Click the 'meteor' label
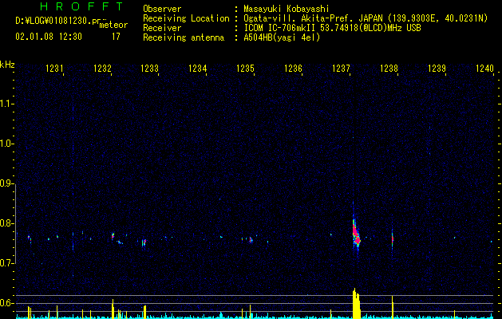This screenshot has height=319, width=502. click(113, 25)
